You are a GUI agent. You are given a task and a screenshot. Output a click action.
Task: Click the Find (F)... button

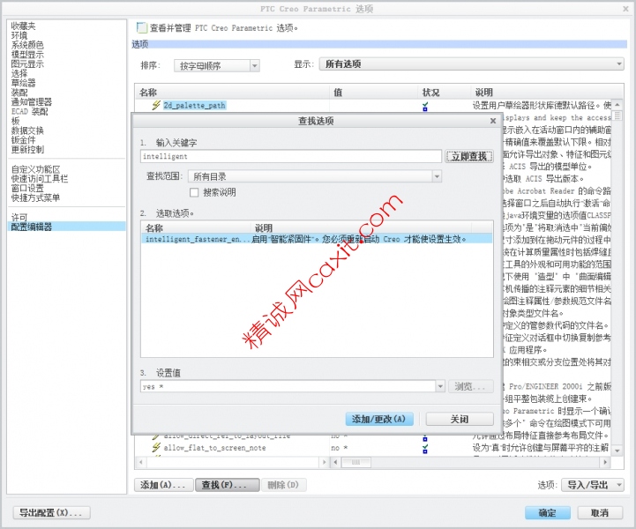point(228,485)
